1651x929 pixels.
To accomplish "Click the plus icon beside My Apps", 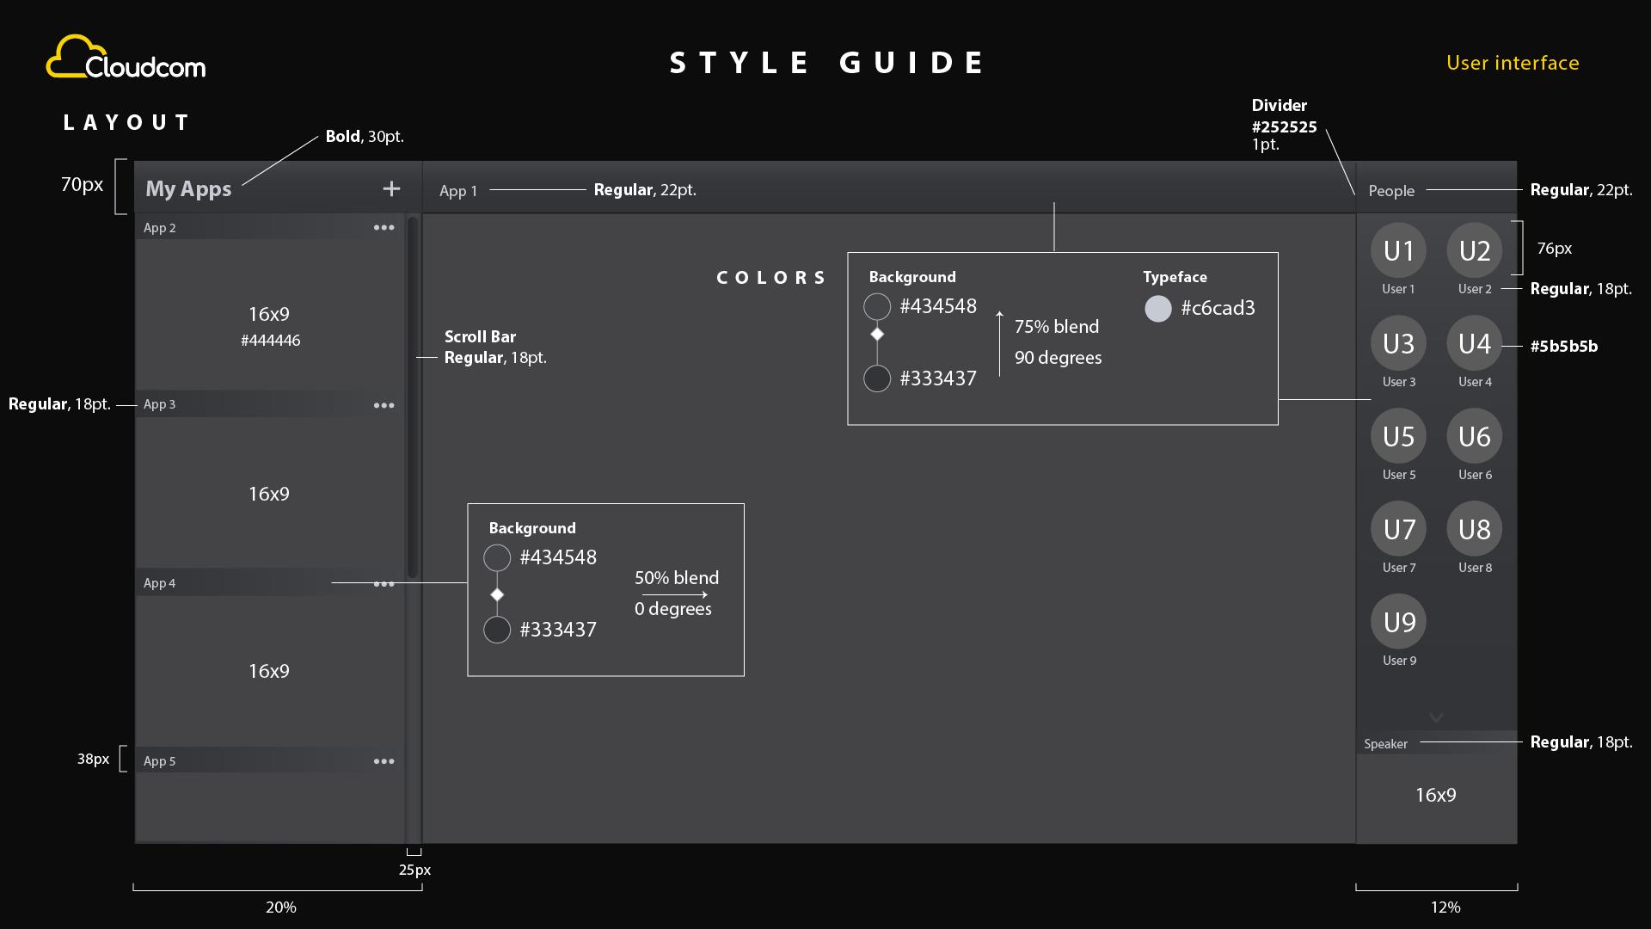I will (391, 188).
